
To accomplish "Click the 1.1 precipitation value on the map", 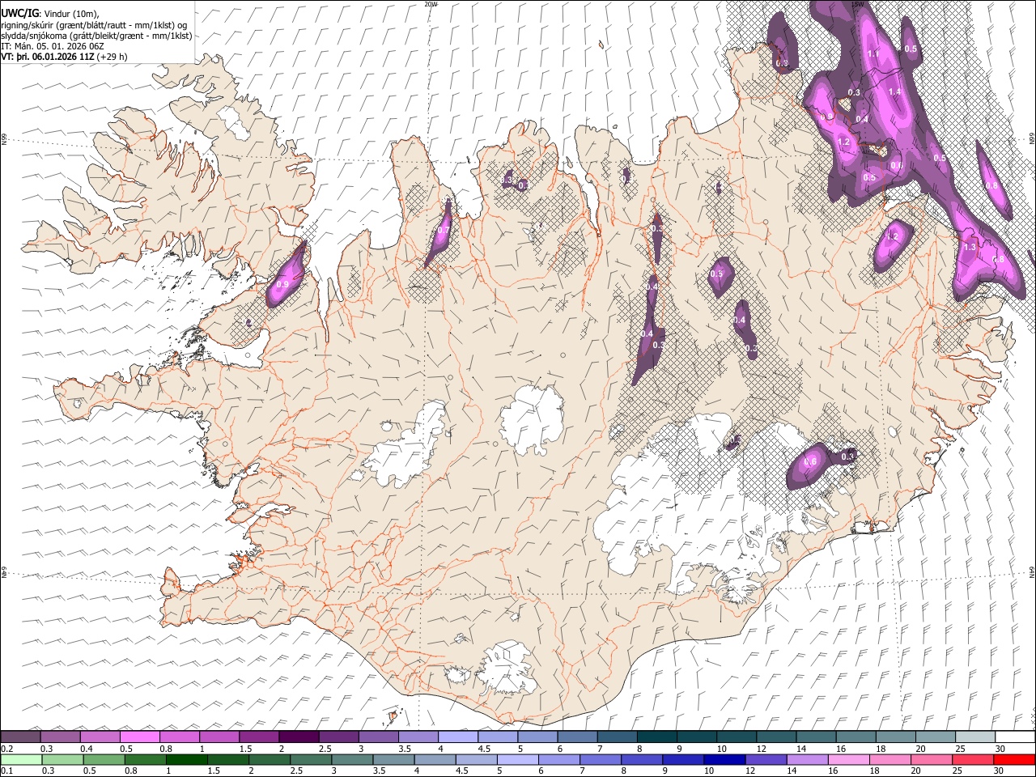I will coord(873,53).
